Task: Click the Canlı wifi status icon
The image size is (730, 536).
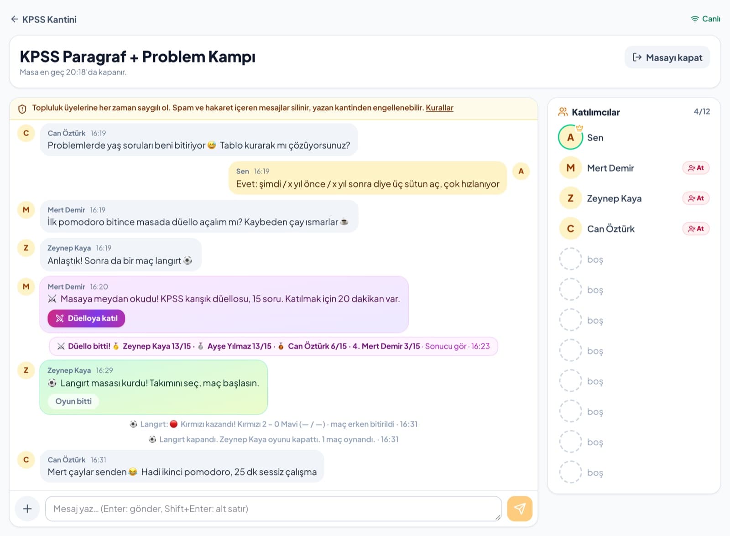Action: click(694, 19)
